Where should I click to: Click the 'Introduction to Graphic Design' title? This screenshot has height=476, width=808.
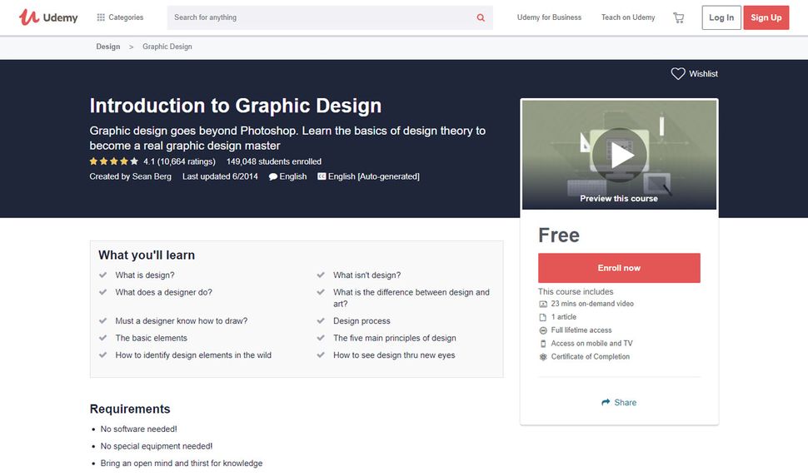pyautogui.click(x=236, y=106)
